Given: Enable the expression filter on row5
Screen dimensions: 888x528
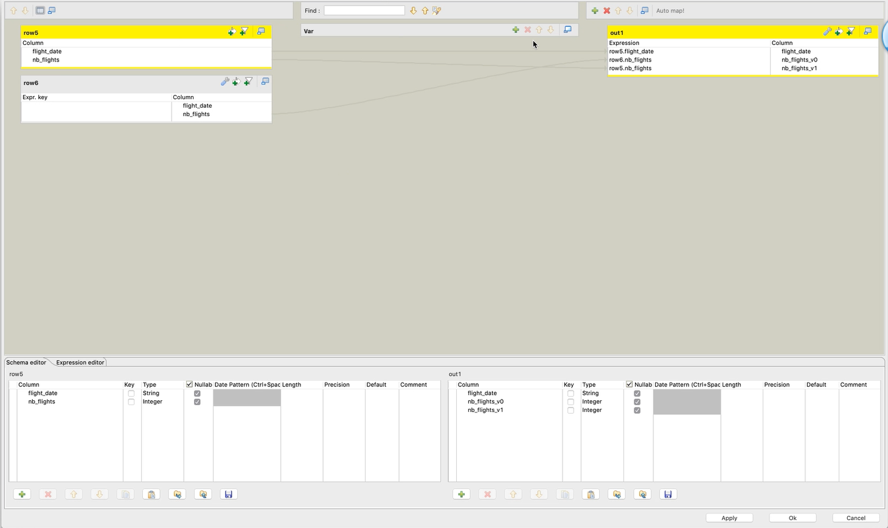Looking at the screenshot, I should pyautogui.click(x=244, y=32).
